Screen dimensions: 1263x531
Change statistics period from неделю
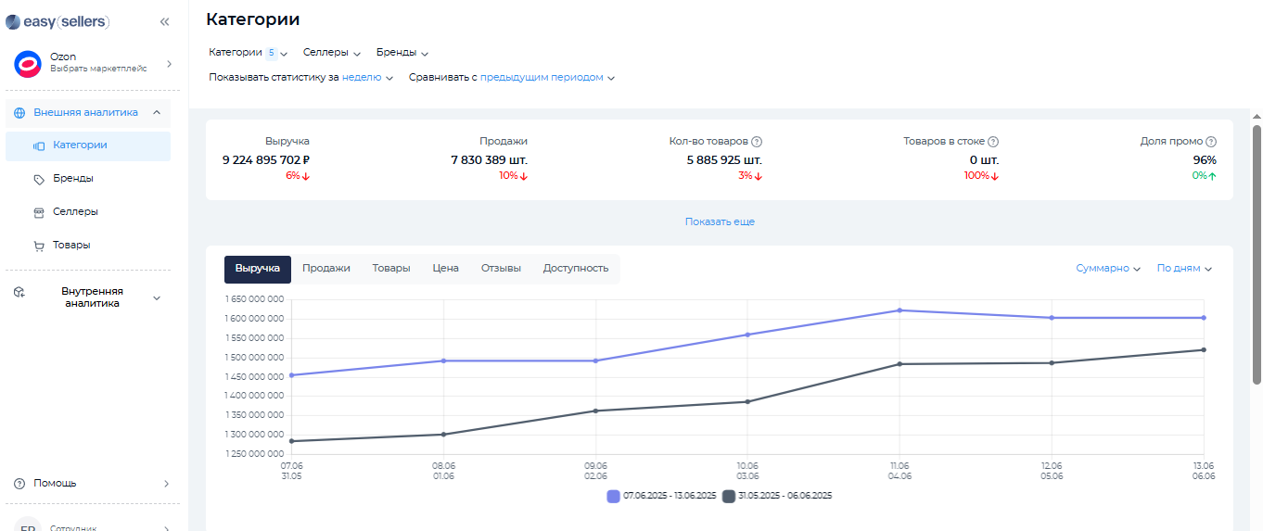(x=367, y=78)
